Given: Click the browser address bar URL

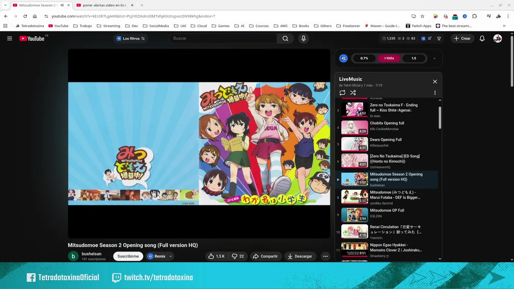Looking at the screenshot, I should click(133, 16).
